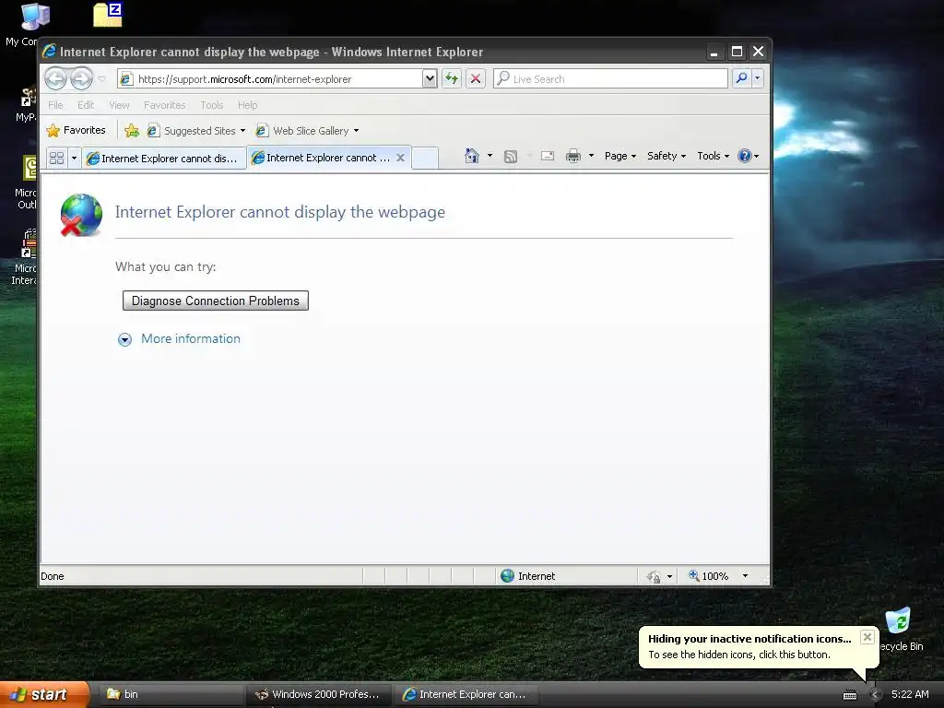Expand Home button dropdown arrow
The image size is (944, 708).
click(x=490, y=156)
